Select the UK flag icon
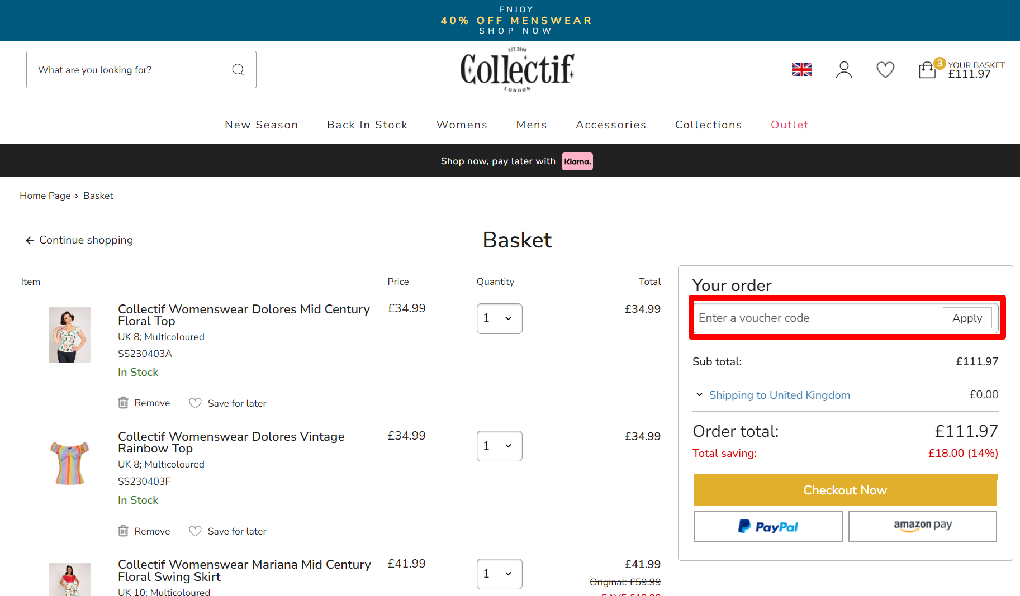The width and height of the screenshot is (1020, 596). [x=801, y=69]
